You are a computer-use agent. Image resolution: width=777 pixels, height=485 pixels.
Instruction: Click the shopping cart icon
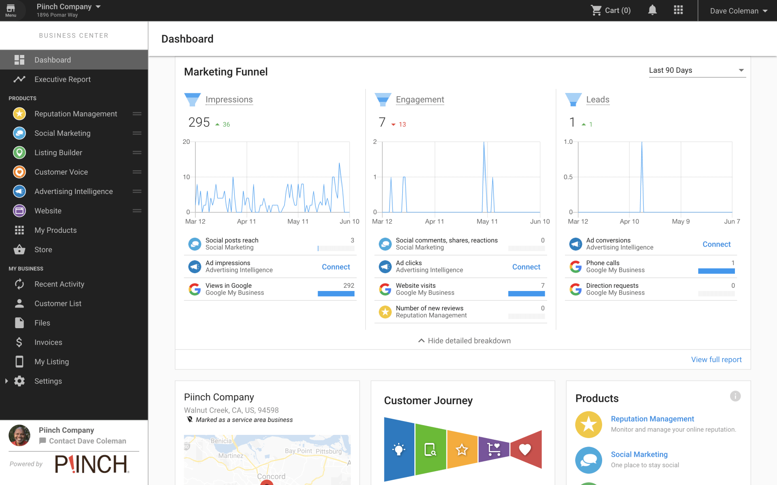[x=596, y=11]
